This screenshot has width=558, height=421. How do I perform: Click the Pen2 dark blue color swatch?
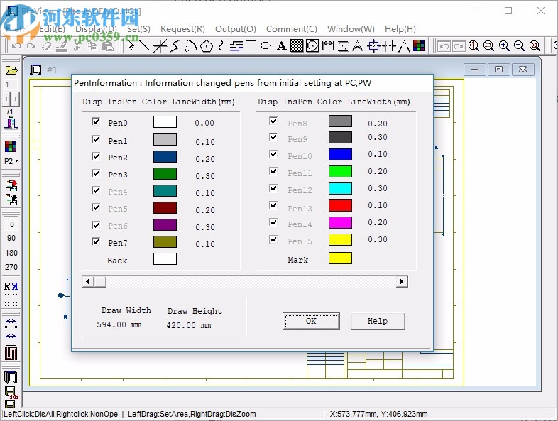pos(165,157)
